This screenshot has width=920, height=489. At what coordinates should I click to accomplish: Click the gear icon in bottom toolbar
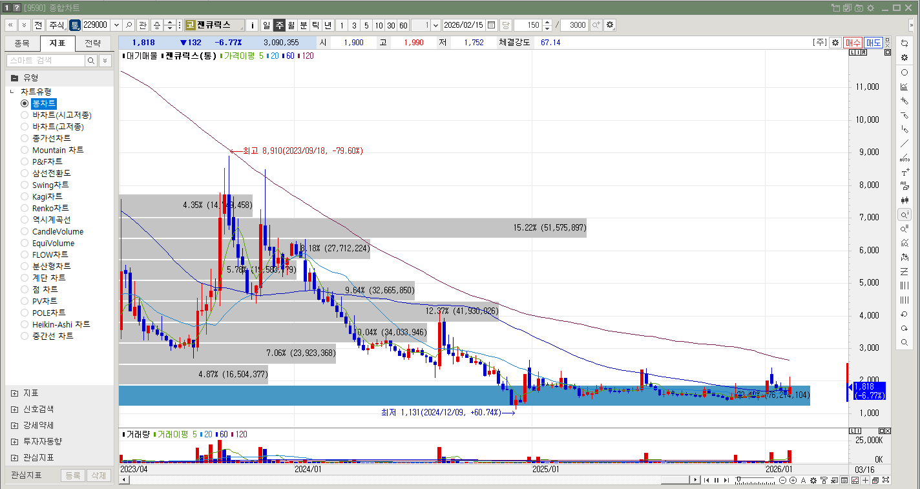pos(813,481)
